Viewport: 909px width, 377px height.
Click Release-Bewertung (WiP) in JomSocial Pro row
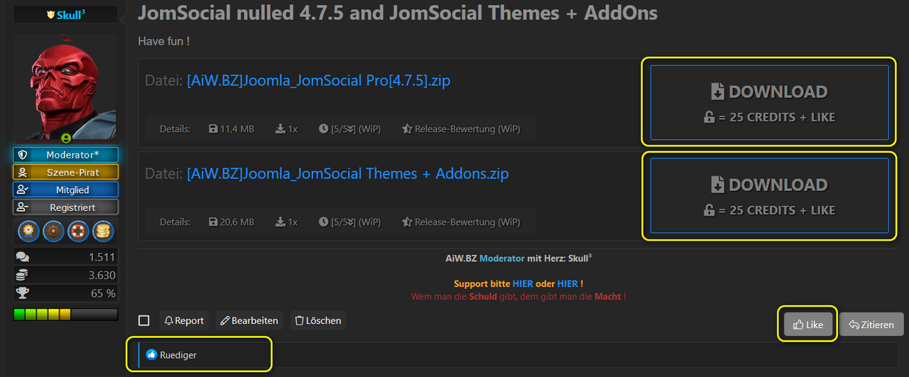467,129
